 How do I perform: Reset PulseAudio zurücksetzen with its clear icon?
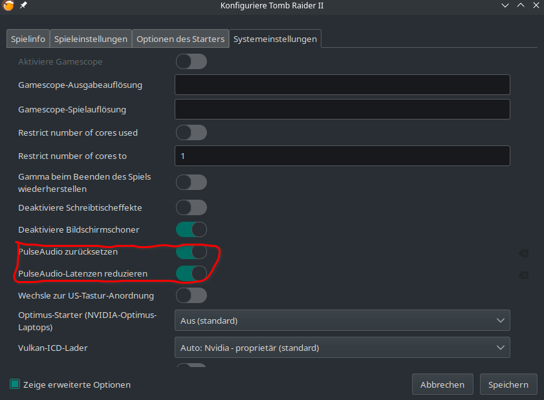523,253
